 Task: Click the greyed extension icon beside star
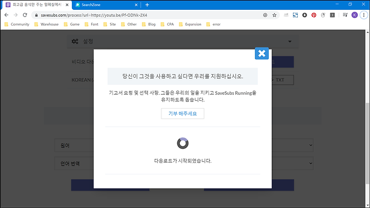[286, 15]
